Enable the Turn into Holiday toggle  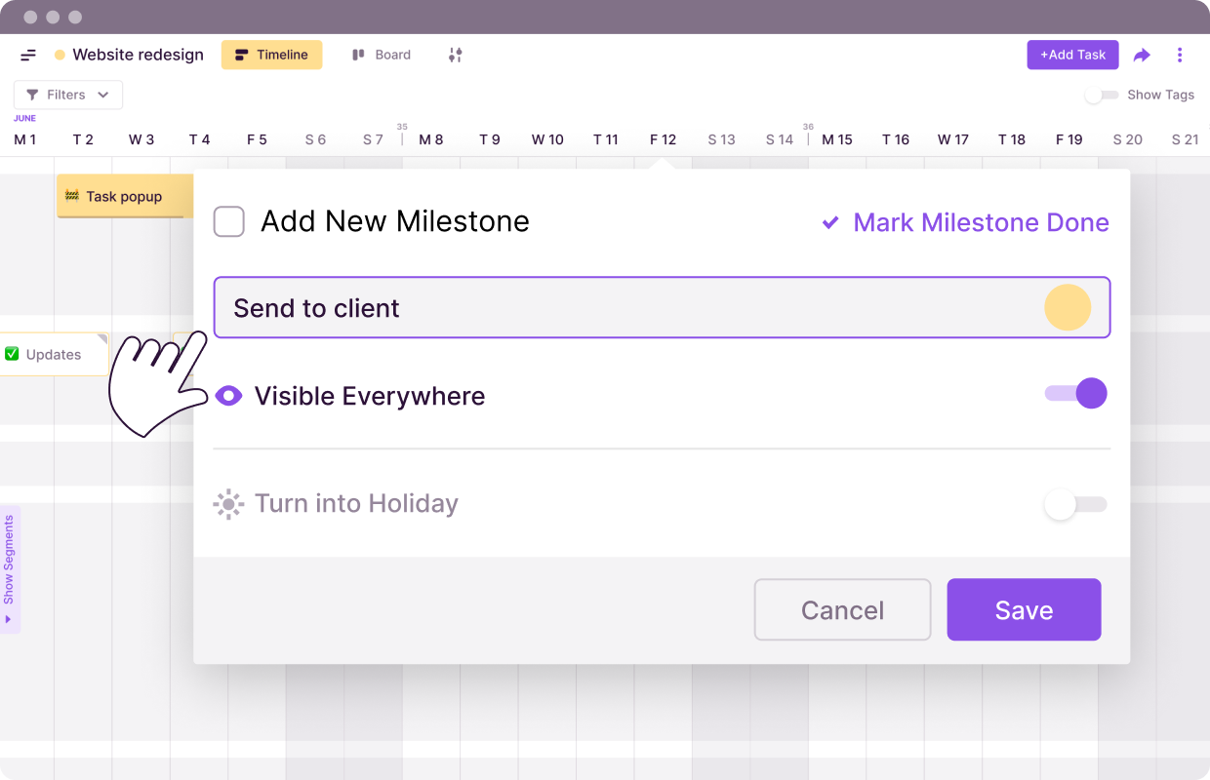(1075, 504)
